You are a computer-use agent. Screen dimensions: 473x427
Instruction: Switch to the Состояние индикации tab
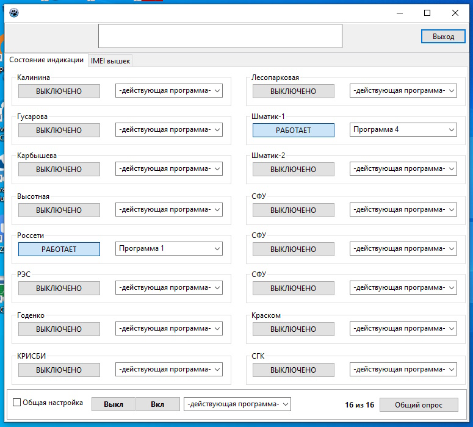(x=46, y=60)
